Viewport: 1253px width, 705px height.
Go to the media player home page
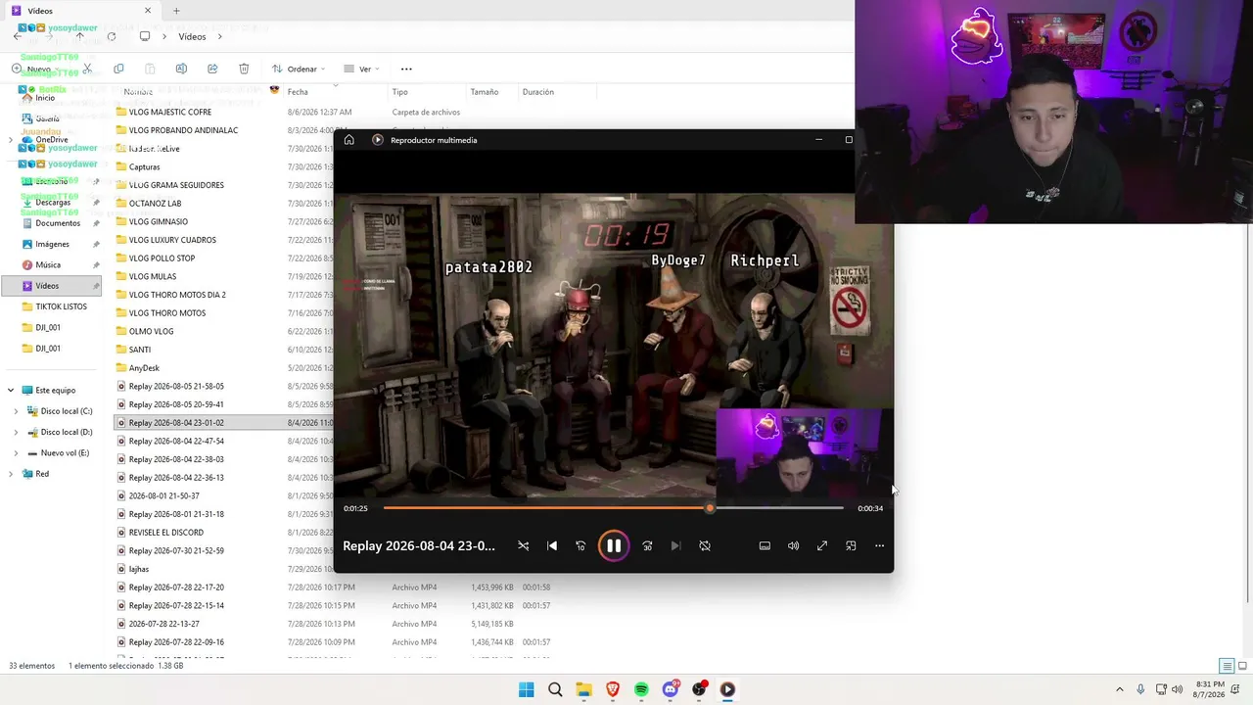[348, 140]
